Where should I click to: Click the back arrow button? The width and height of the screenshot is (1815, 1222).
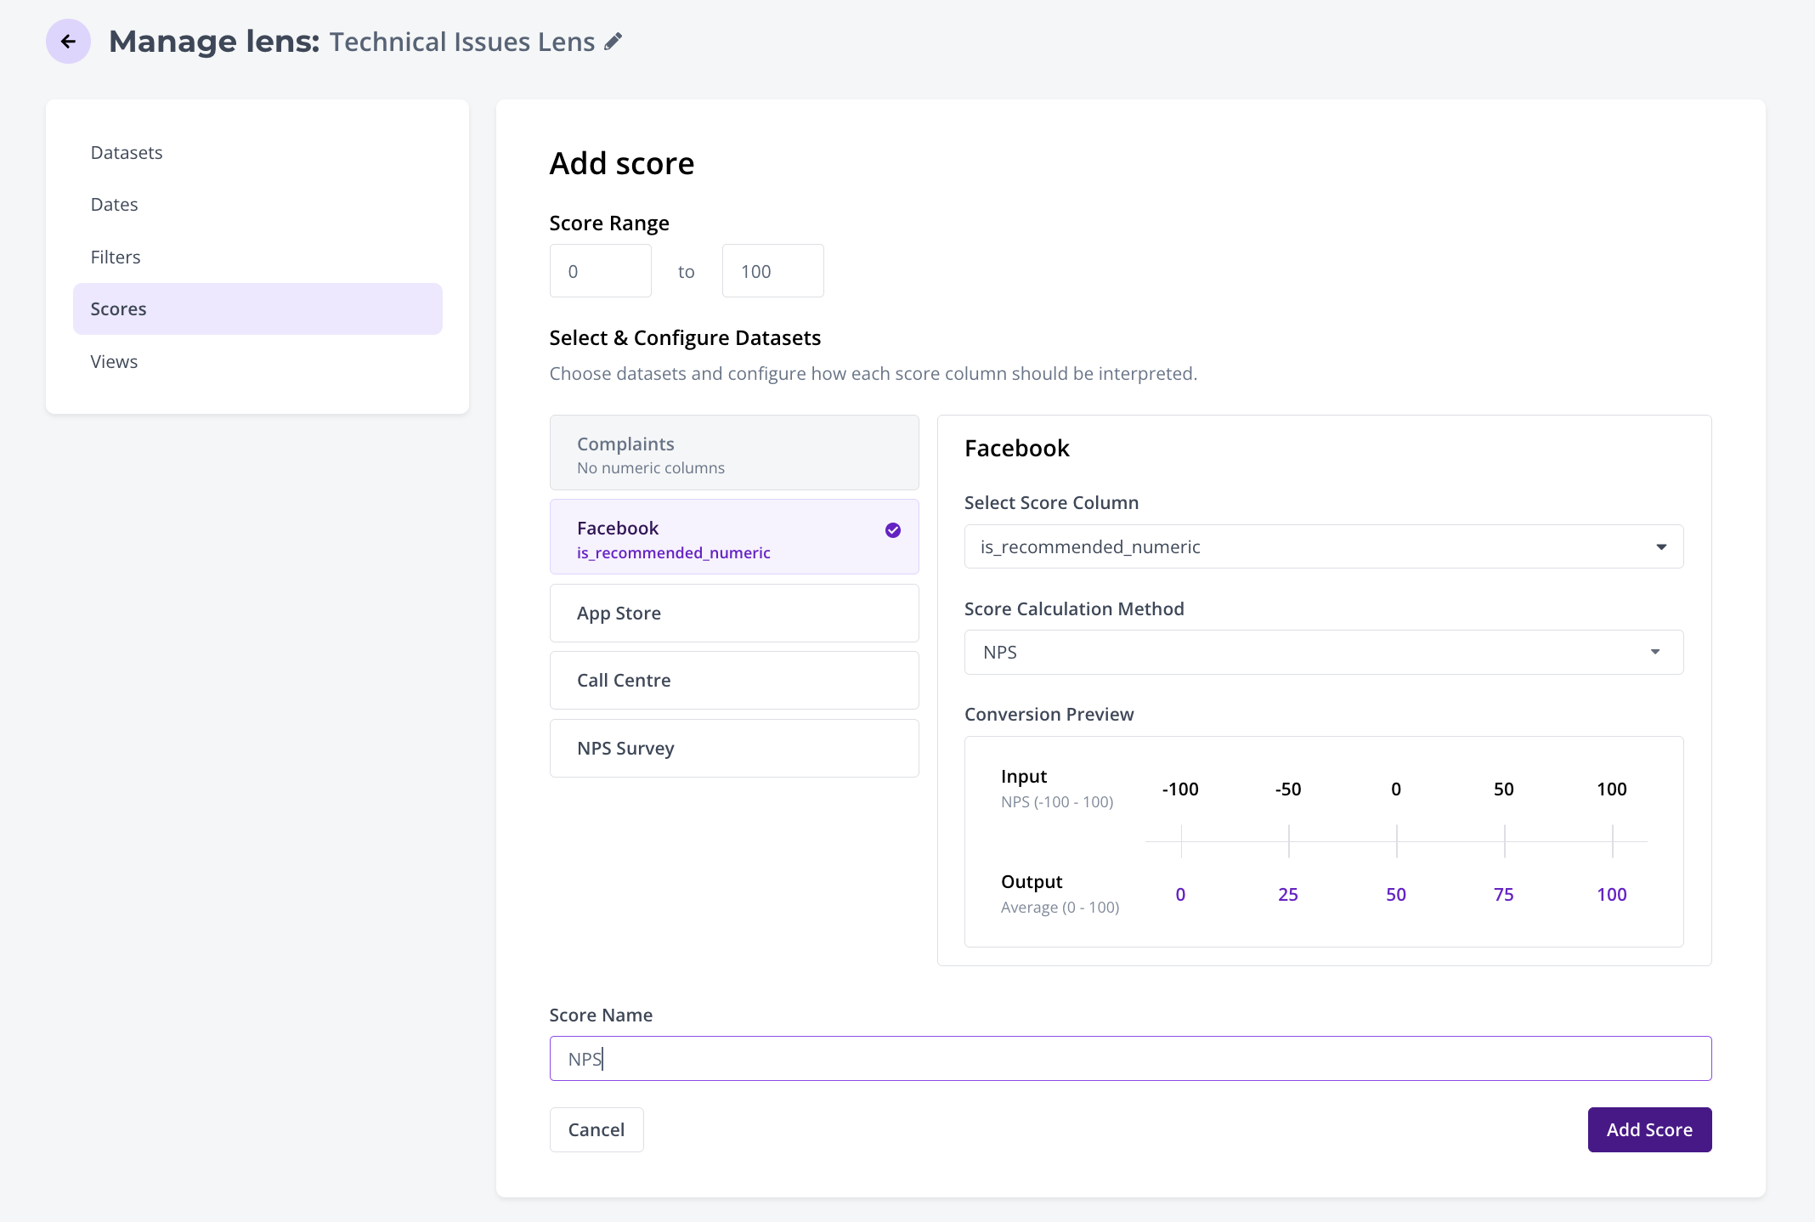click(68, 42)
